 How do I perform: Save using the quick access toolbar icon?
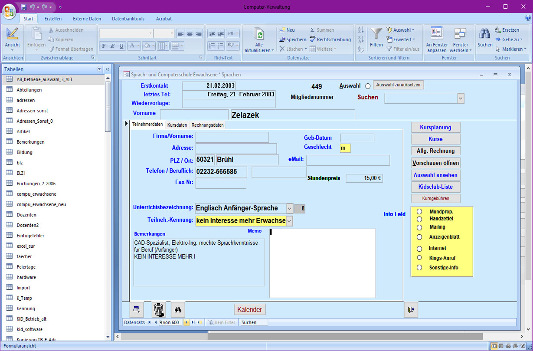point(23,7)
